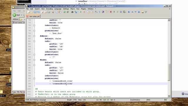The width and height of the screenshot is (188, 106).
Task: Collapse the info block fold at line 91
Action: [x=34, y=65]
